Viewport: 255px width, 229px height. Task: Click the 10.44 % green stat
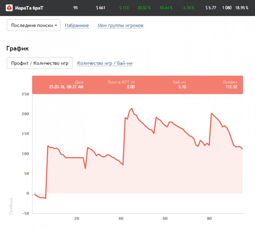click(x=166, y=8)
